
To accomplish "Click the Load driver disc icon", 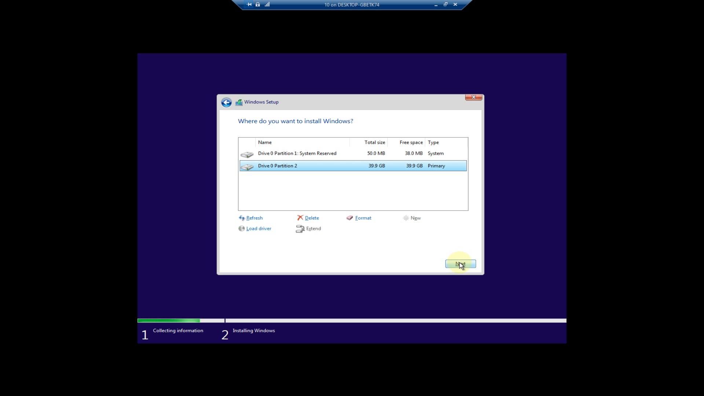I will coord(242,228).
